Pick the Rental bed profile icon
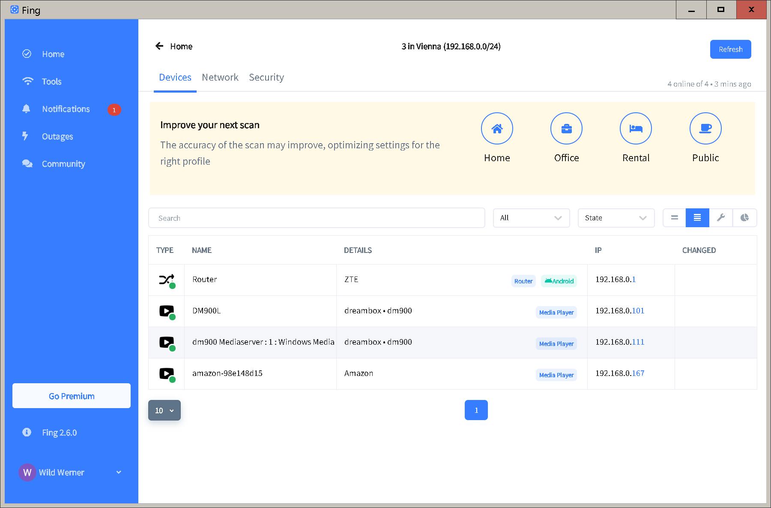The width and height of the screenshot is (771, 508). (x=636, y=129)
